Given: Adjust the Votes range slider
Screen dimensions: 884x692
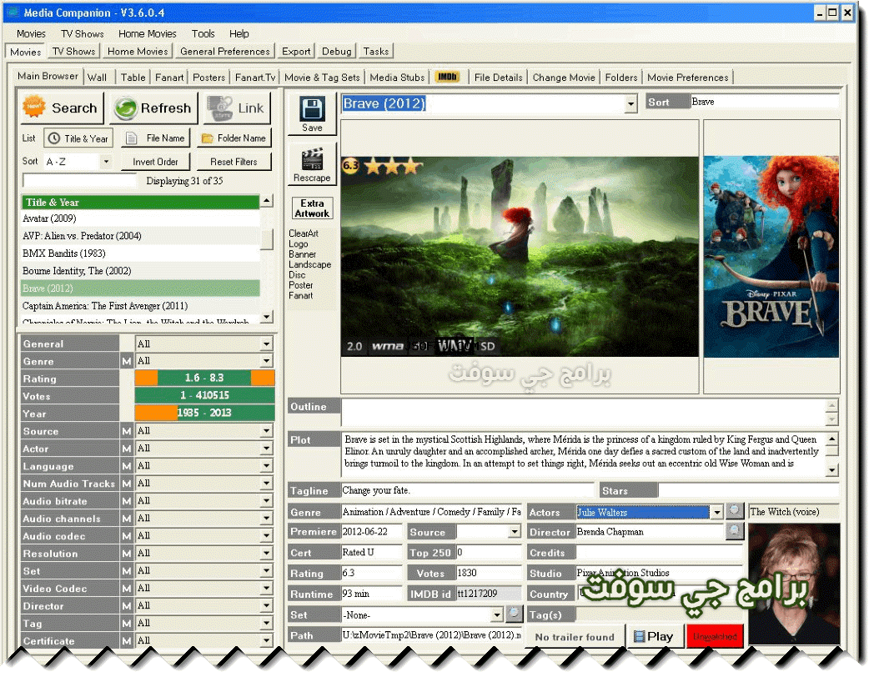Looking at the screenshot, I should (204, 395).
